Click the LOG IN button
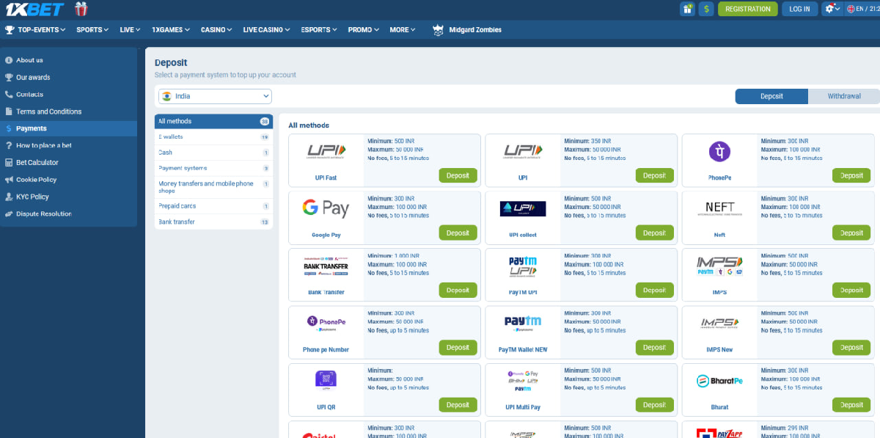The width and height of the screenshot is (880, 438). [x=800, y=9]
